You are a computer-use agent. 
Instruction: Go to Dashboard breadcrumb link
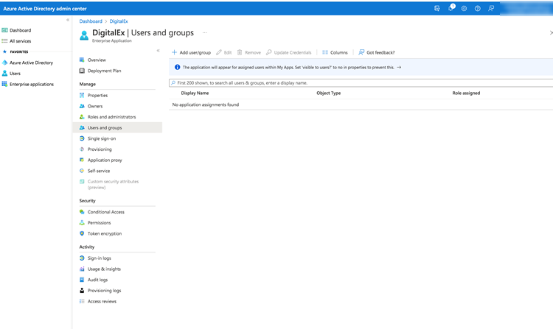[x=91, y=21]
